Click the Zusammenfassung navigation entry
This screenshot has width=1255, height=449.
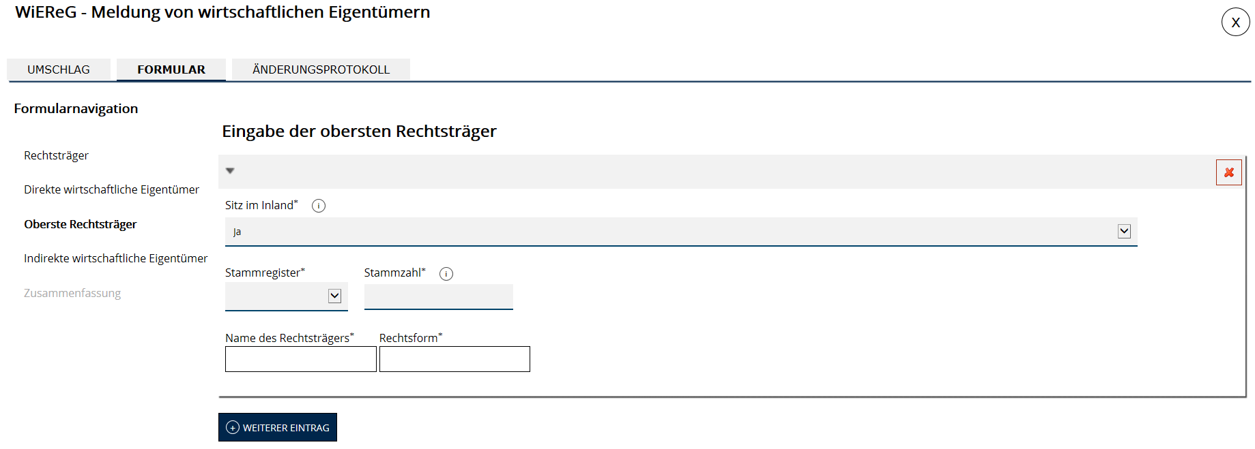coord(72,293)
